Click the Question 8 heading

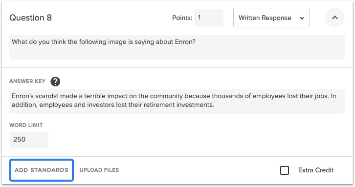(x=31, y=18)
